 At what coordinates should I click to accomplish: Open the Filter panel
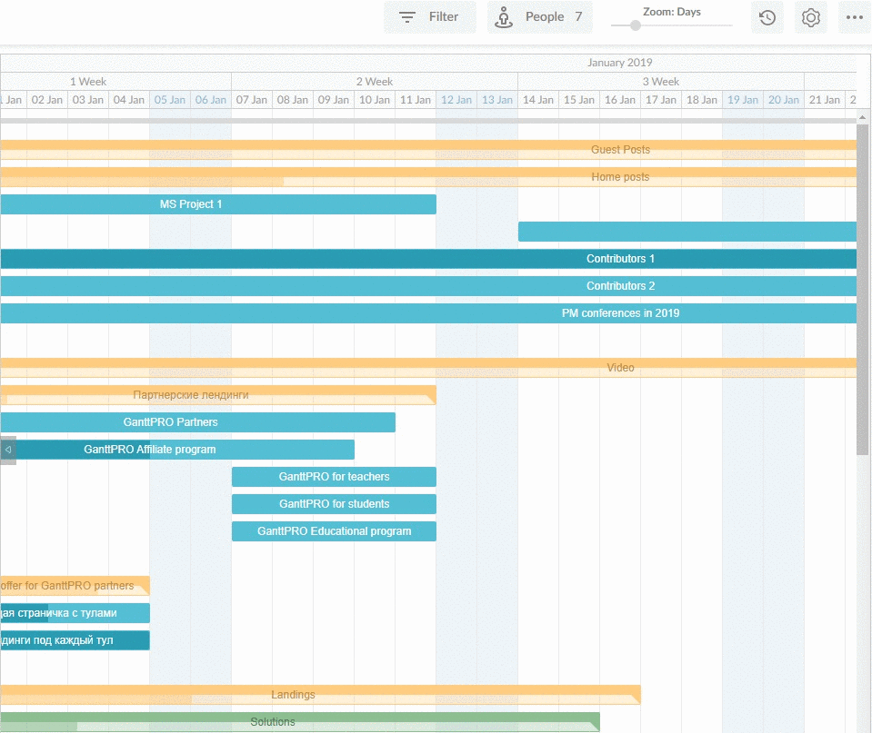click(430, 17)
